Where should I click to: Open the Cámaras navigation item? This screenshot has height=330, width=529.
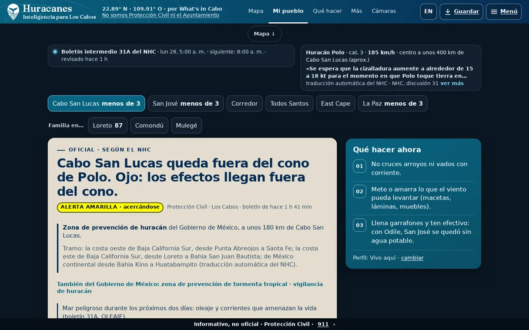(384, 11)
